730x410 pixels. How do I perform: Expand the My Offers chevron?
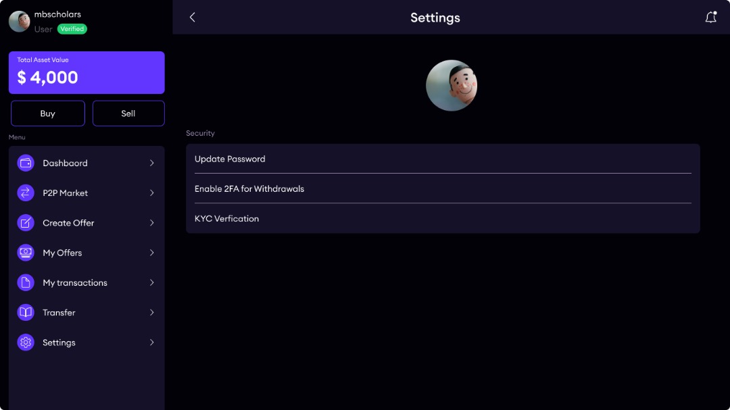[x=152, y=253]
